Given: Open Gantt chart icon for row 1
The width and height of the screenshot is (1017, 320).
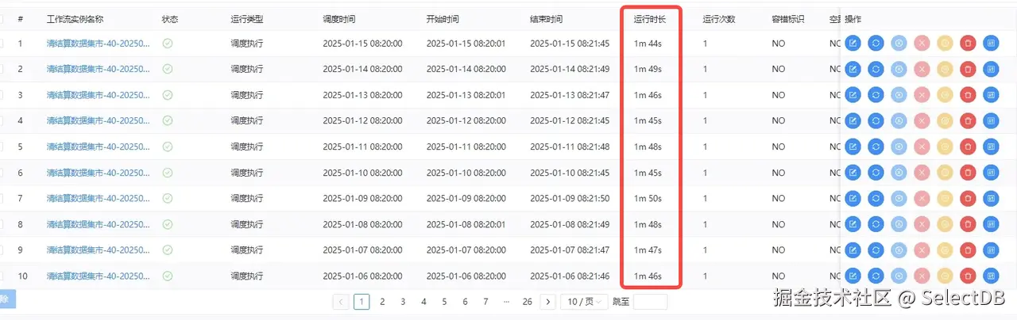Looking at the screenshot, I should click(x=991, y=44).
